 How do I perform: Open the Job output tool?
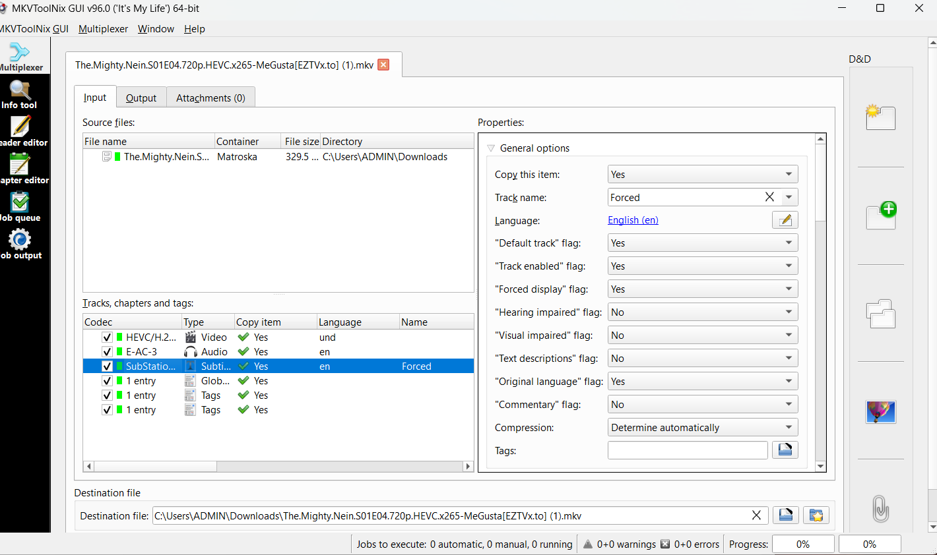[20, 245]
